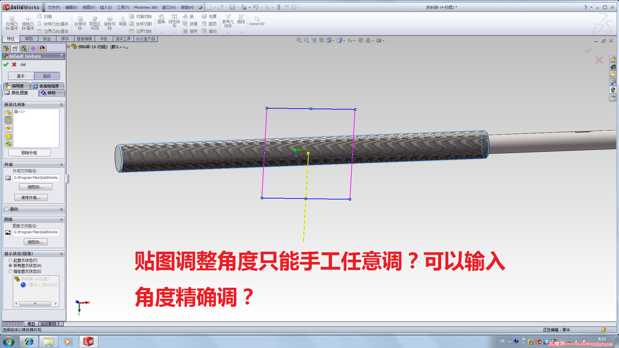Click the 保存外观 button

[31, 197]
